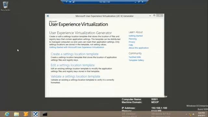Image resolution: width=208 pixels, height=117 pixels.
Task: Open Edit a settings location template
Action: (x=72, y=65)
